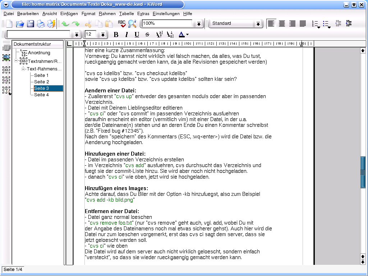Open the Einfügen menu
Image resolution: width=368 pixels, height=276 pixels.
[x=69, y=14]
